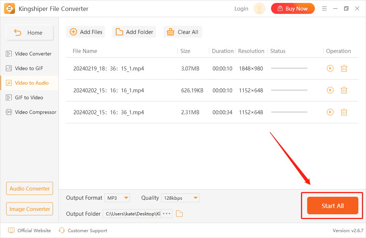Click the 1848×980 resolution cell
366x238 pixels.
tap(251, 69)
